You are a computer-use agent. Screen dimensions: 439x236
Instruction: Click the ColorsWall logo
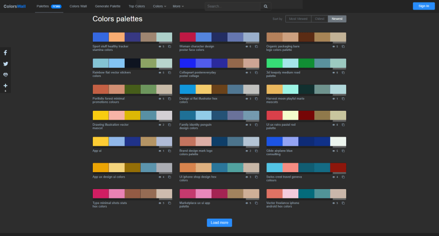pos(14,6)
